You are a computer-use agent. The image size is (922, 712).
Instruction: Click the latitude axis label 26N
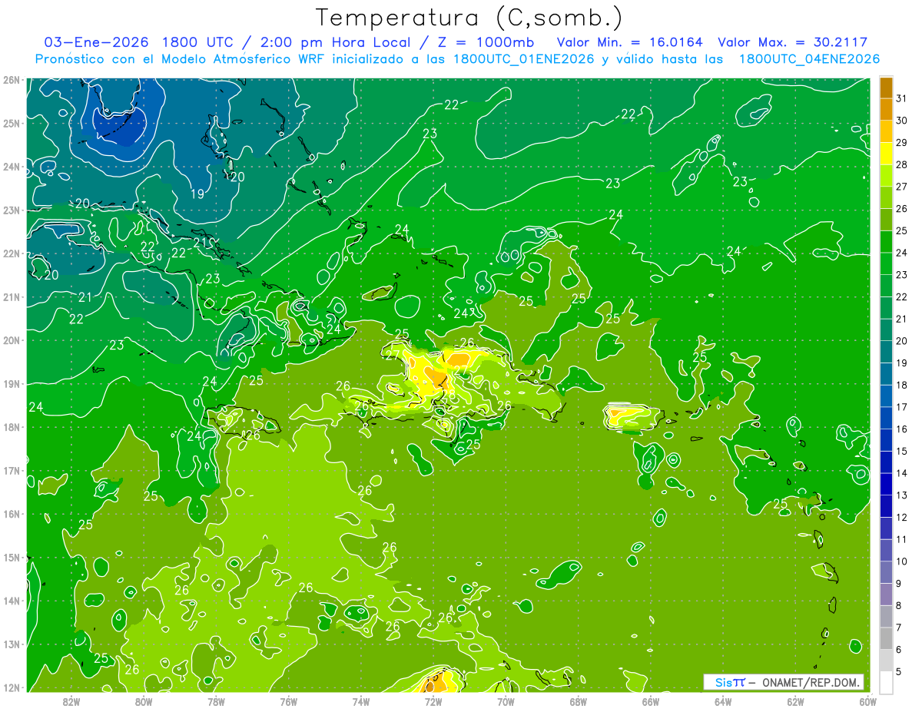coord(11,80)
